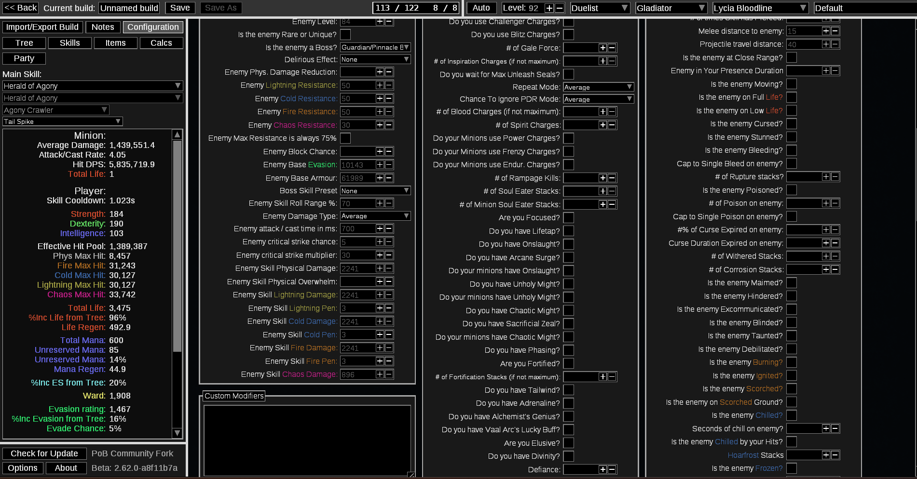
Task: Decrement Enemy Cold Resistance value
Action: (x=389, y=98)
